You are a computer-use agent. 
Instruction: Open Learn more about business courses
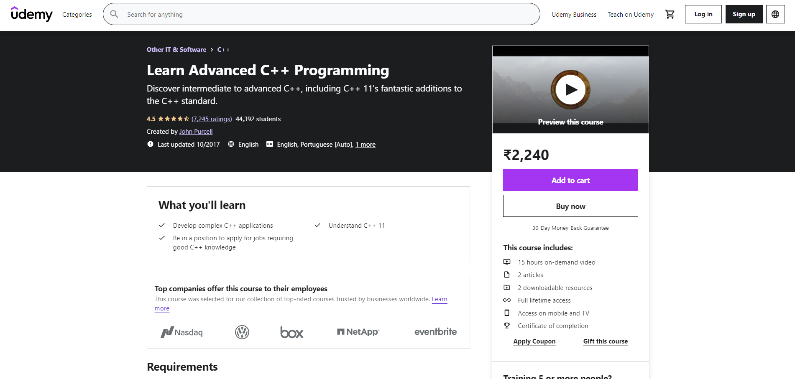(440, 299)
